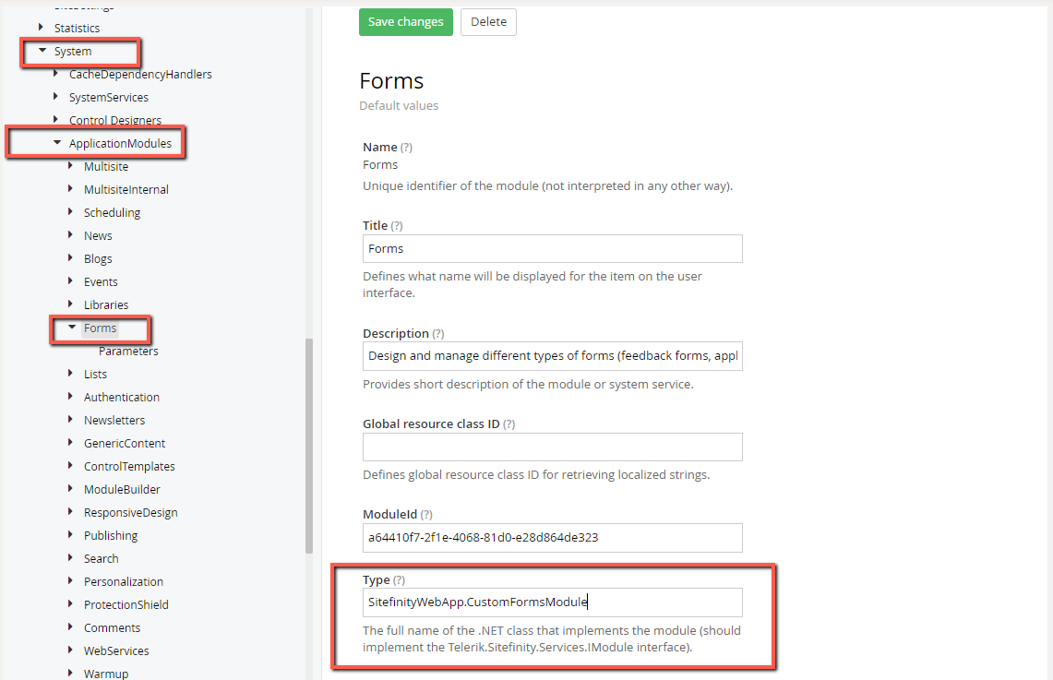Viewport: 1053px width, 680px height.
Task: Collapse the Forms tree node
Action: (72, 328)
